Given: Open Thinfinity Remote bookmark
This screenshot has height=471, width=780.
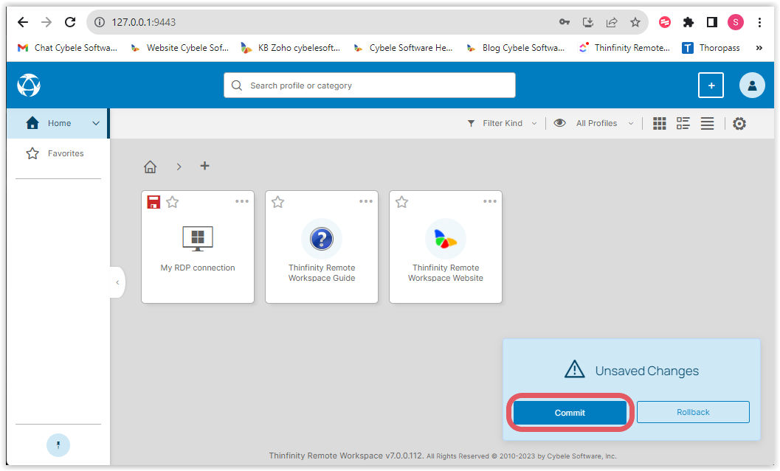Looking at the screenshot, I should (624, 48).
